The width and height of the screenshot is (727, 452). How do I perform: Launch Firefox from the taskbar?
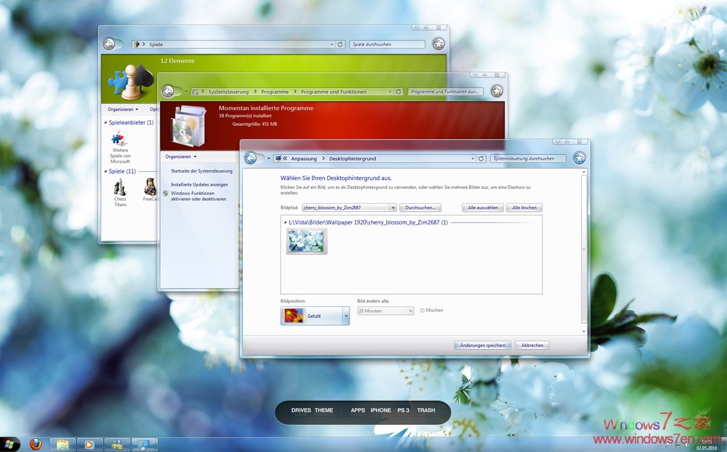tap(35, 445)
